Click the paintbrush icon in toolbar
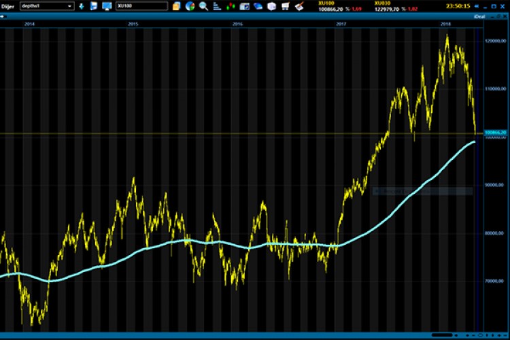The height and width of the screenshot is (340, 510). (x=299, y=6)
